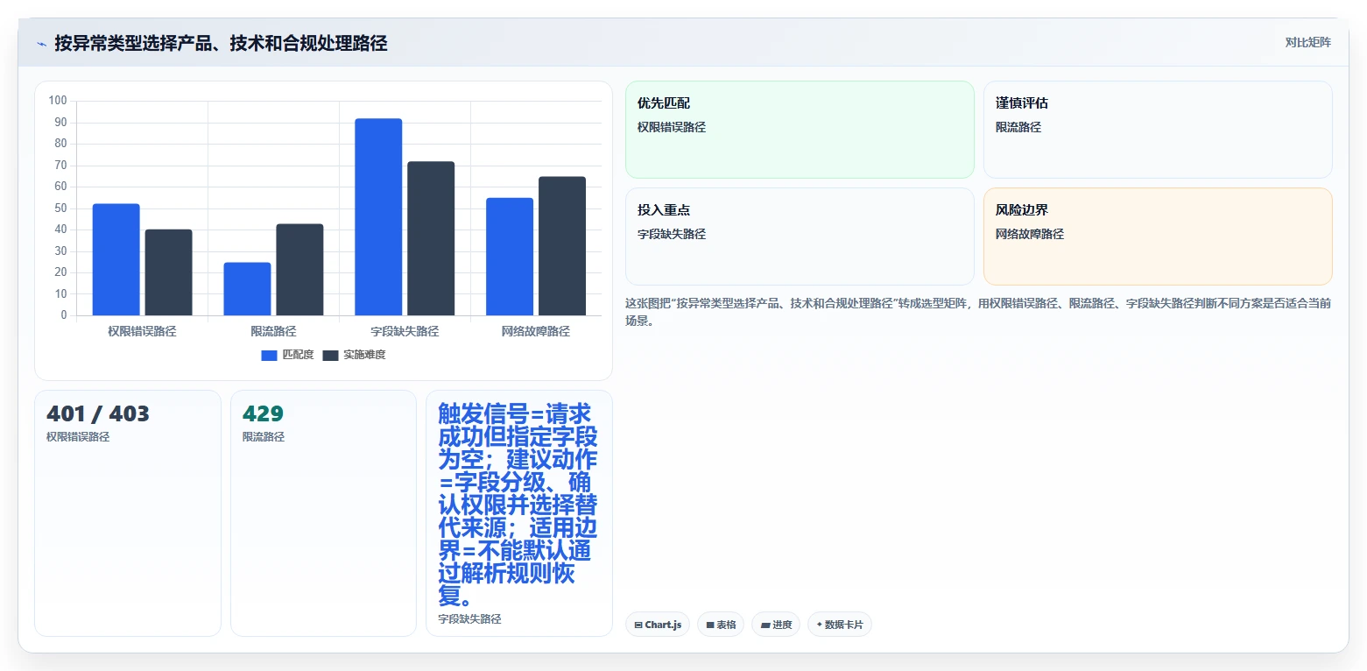Toggle the 匹配度 legend swatch
The image size is (1367, 671).
click(x=269, y=355)
